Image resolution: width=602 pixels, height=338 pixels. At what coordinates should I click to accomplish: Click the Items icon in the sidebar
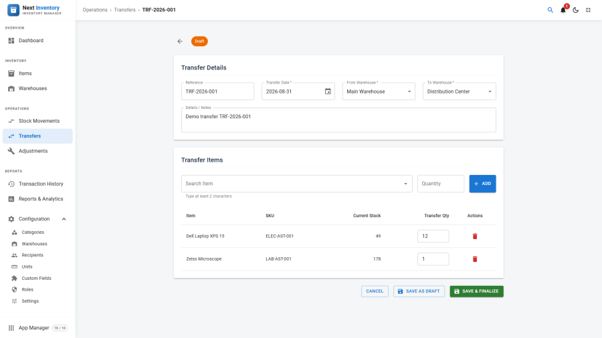pyautogui.click(x=11, y=73)
